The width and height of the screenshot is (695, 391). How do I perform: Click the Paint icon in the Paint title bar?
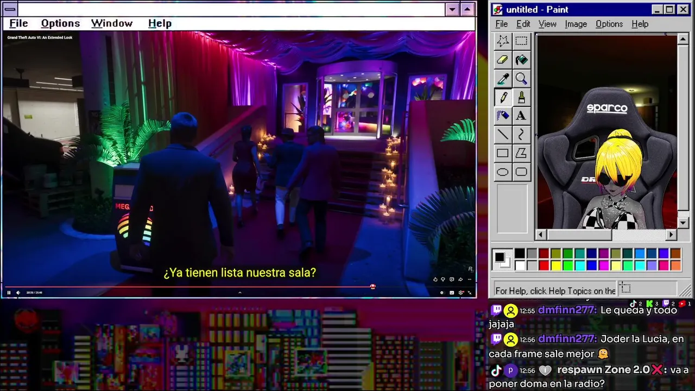click(x=497, y=10)
